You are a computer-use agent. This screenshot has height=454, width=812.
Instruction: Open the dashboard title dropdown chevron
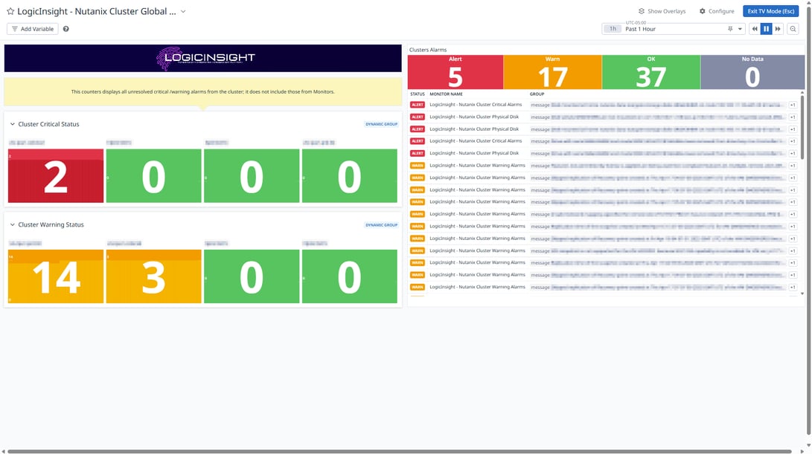point(183,11)
